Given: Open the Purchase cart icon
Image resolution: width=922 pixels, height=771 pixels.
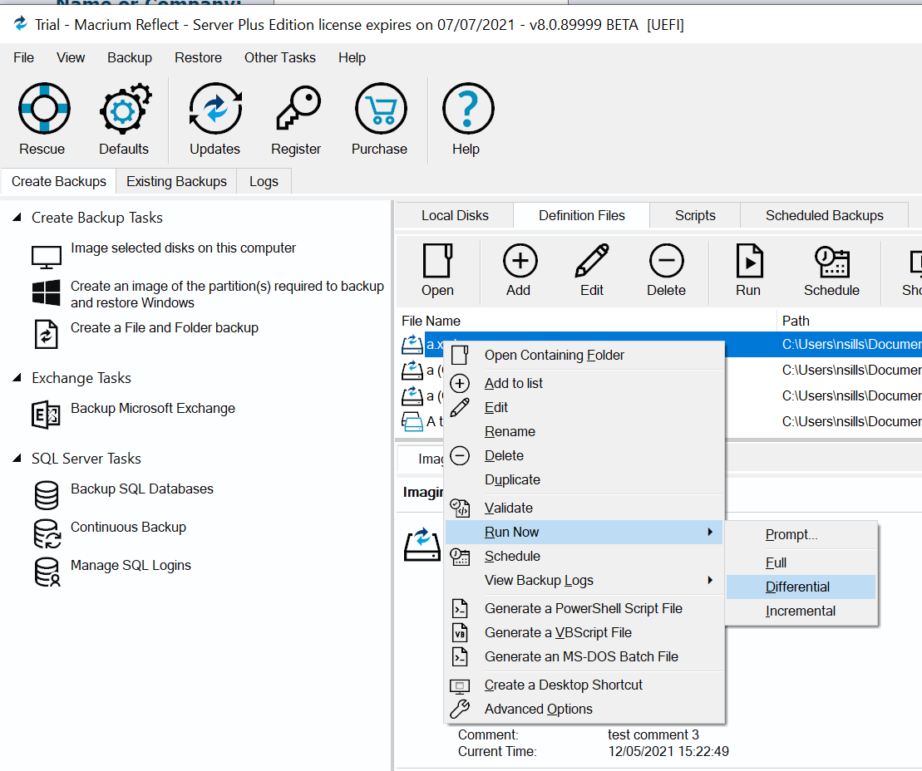Looking at the screenshot, I should tap(381, 108).
